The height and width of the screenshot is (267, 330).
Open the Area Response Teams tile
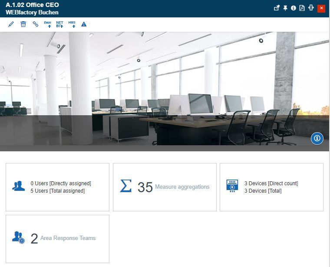point(57,239)
